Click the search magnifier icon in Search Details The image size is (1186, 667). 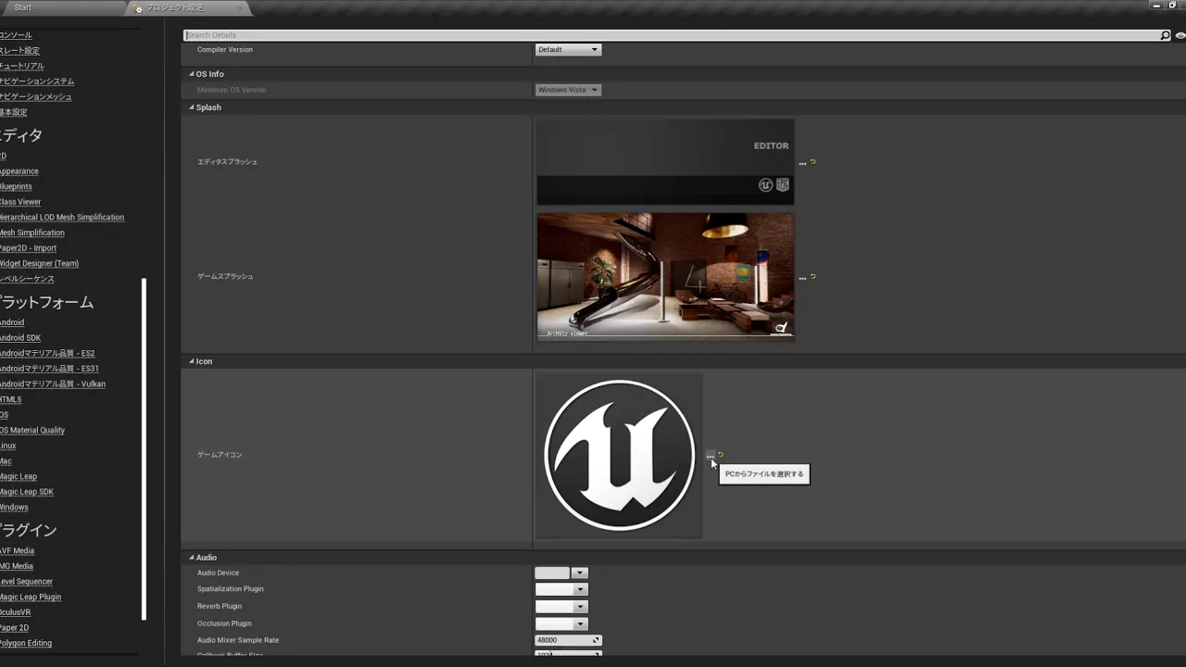1165,35
